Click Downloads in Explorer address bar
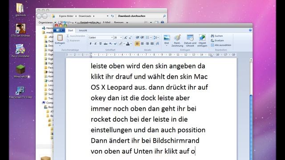Screen dimensions: 285x160 (x=85, y=16)
